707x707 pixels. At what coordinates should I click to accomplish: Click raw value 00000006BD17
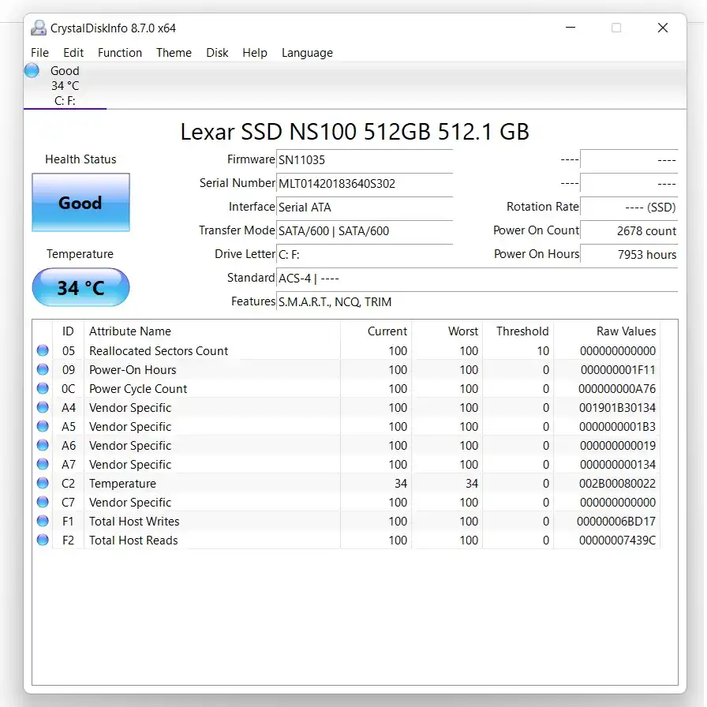(x=616, y=521)
